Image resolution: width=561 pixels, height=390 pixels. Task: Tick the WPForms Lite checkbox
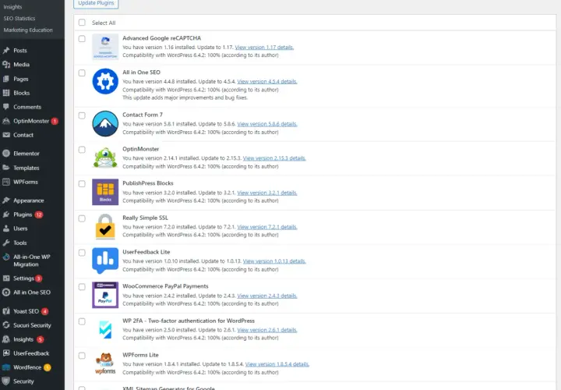[x=82, y=356]
